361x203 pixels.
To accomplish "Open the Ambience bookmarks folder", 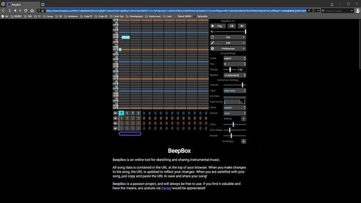I will [x=71, y=16].
